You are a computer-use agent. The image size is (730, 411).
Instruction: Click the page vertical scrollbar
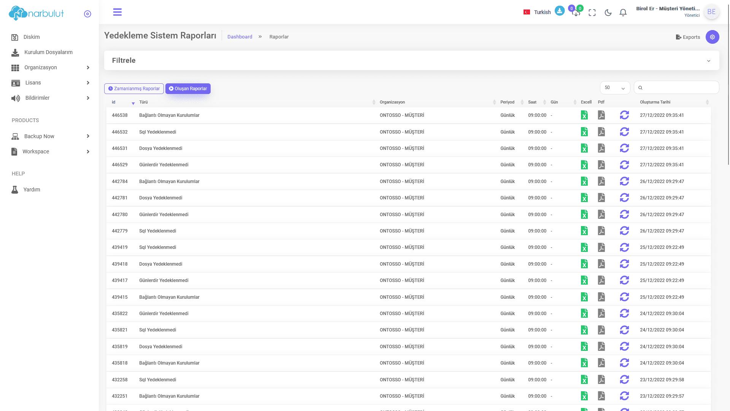point(728,84)
